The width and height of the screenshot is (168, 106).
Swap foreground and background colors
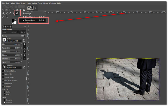tap(16, 20)
